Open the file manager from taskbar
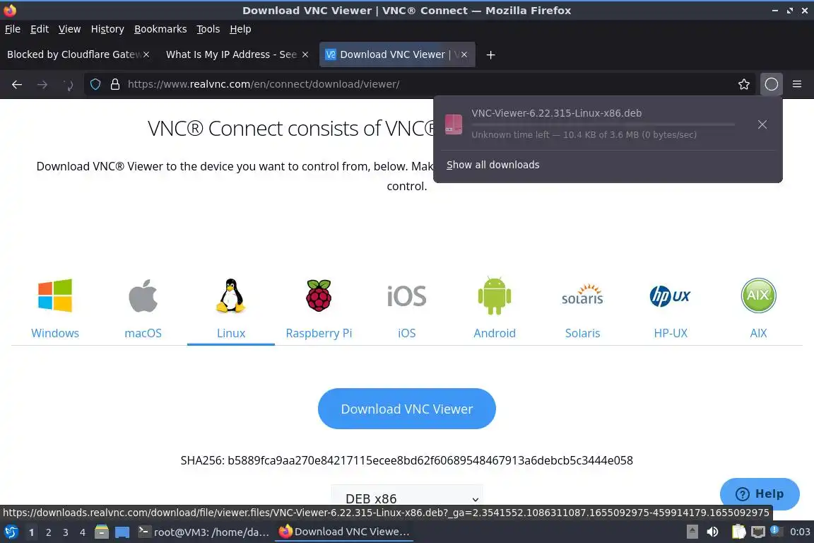This screenshot has height=543, width=814. (x=102, y=532)
